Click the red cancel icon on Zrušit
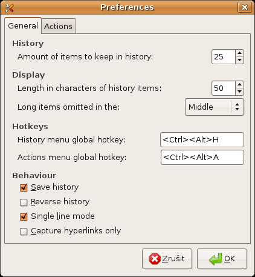 pos(155,259)
